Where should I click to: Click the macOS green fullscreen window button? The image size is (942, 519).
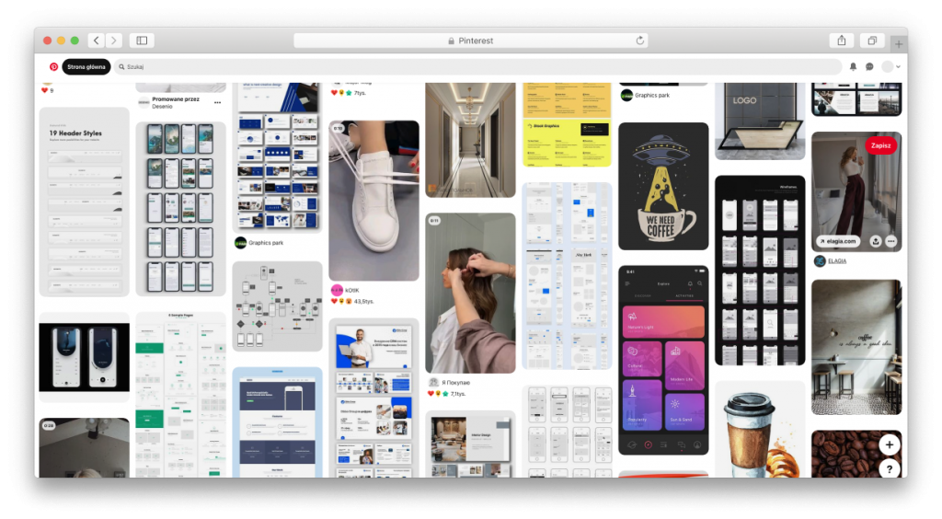75,40
